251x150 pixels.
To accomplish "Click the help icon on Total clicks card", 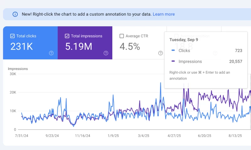I will 51,53.
